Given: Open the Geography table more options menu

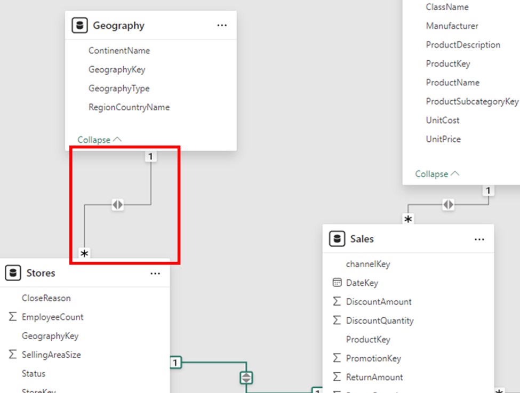Looking at the screenshot, I should [222, 26].
